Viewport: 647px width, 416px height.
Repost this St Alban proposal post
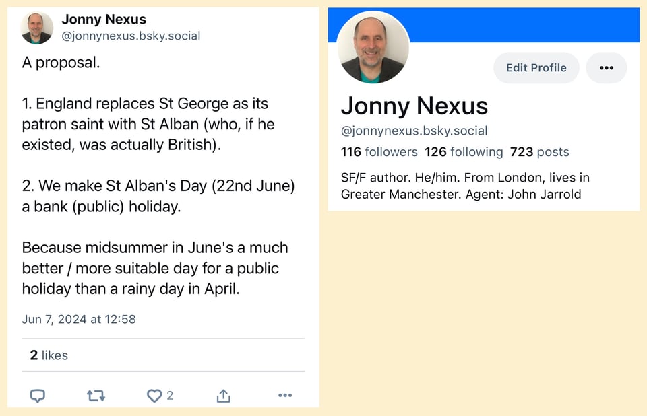pyautogui.click(x=96, y=396)
